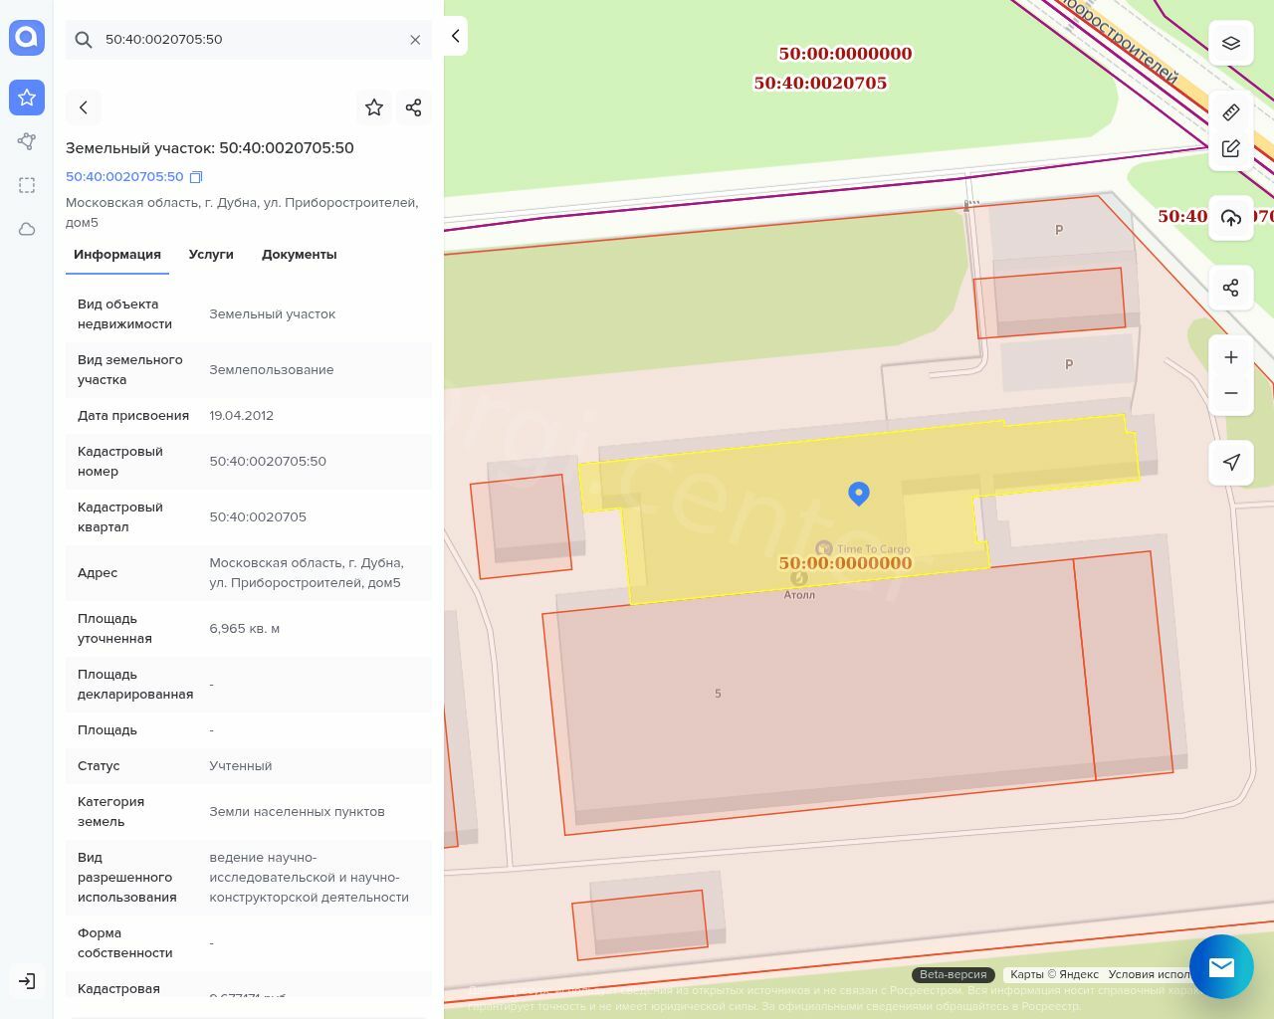Locate my position with navigation arrow
The image size is (1274, 1019).
1231,463
